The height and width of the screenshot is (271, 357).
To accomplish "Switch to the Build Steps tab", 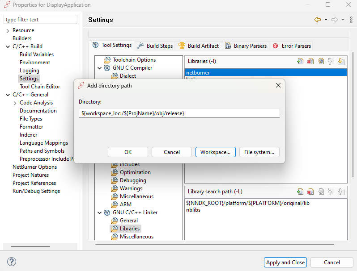I will pyautogui.click(x=155, y=46).
